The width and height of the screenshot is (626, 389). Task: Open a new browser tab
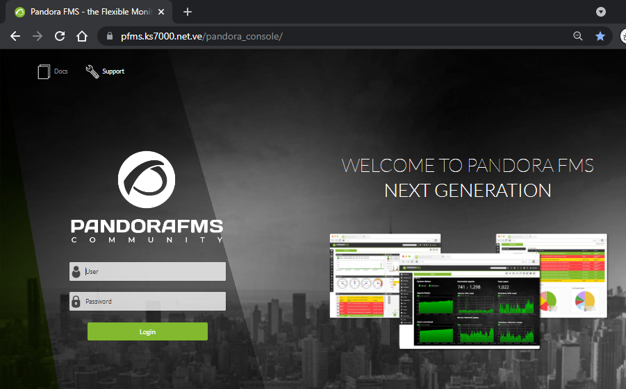(x=188, y=12)
